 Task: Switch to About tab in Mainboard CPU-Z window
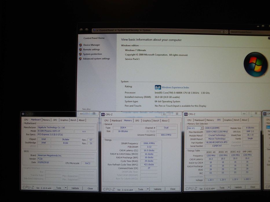[82, 120]
